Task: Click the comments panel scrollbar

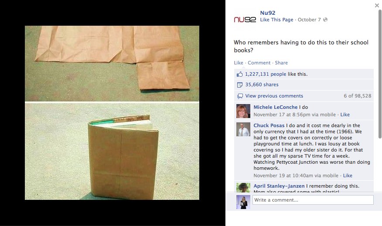Action: coord(380,74)
